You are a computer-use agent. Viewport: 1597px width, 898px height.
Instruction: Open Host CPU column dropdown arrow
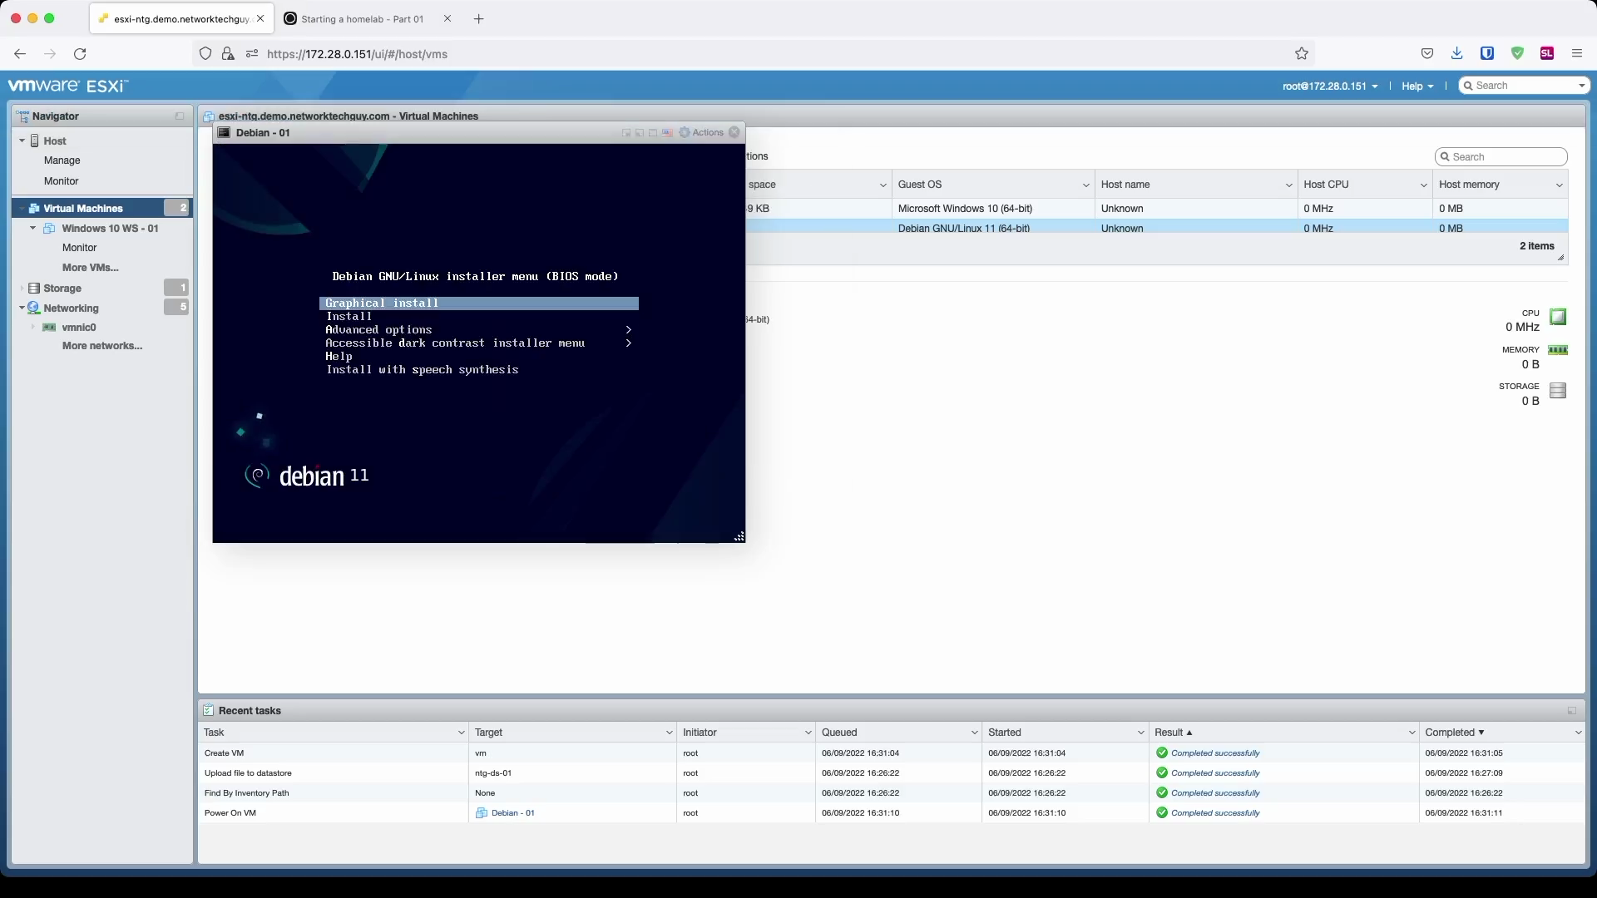(x=1423, y=185)
